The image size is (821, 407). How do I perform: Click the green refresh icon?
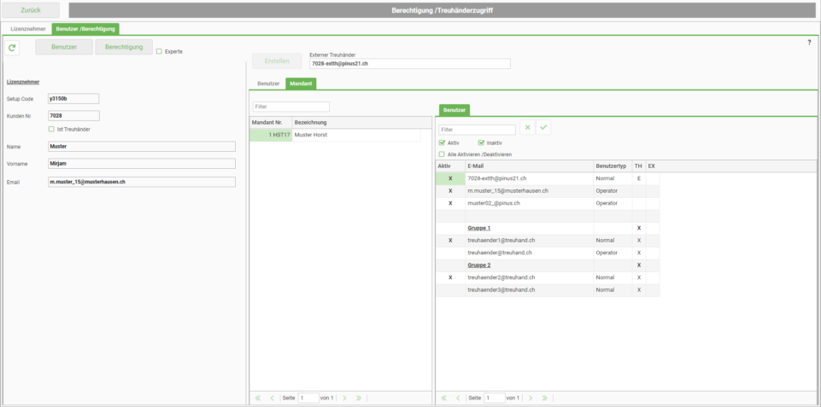click(12, 48)
